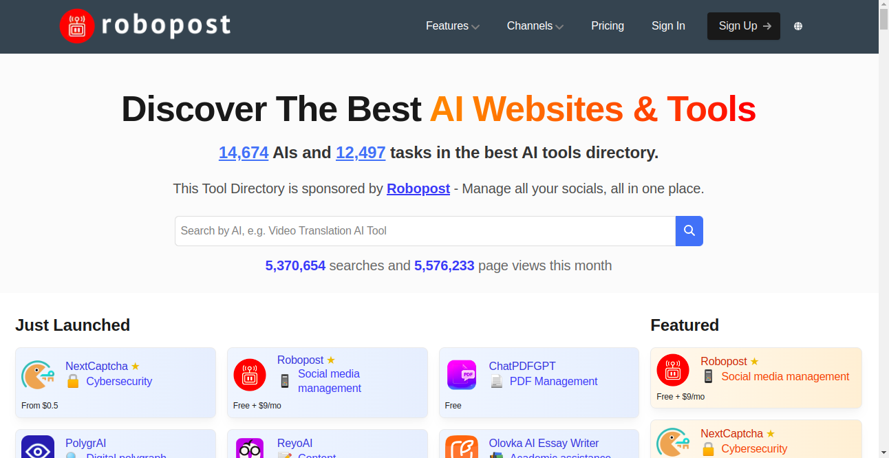Click the robopost wordmark text in header

[x=166, y=25]
